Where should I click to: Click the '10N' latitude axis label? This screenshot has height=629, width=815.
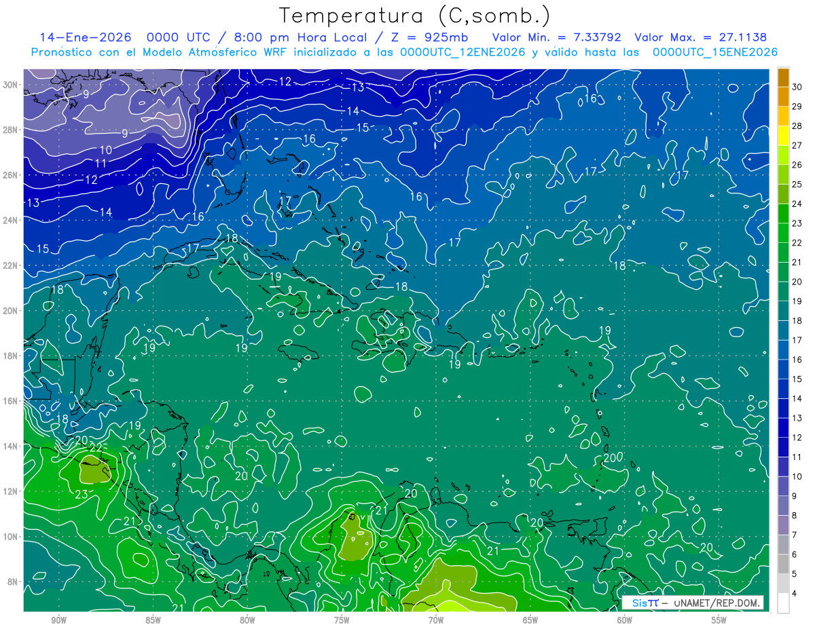pyautogui.click(x=10, y=536)
